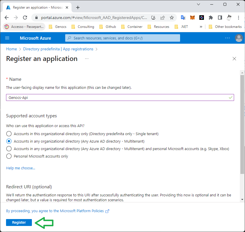
Task: Click the Register button
Action: click(19, 222)
